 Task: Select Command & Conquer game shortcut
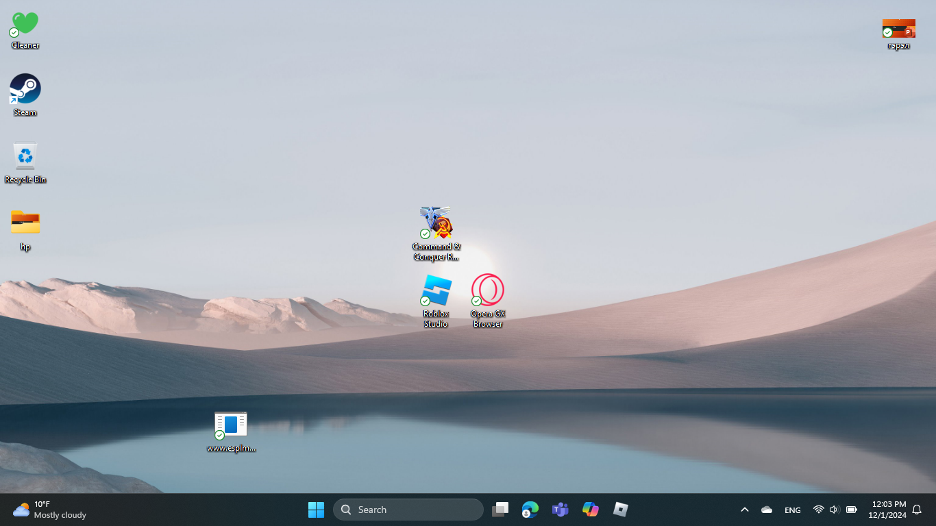(436, 223)
